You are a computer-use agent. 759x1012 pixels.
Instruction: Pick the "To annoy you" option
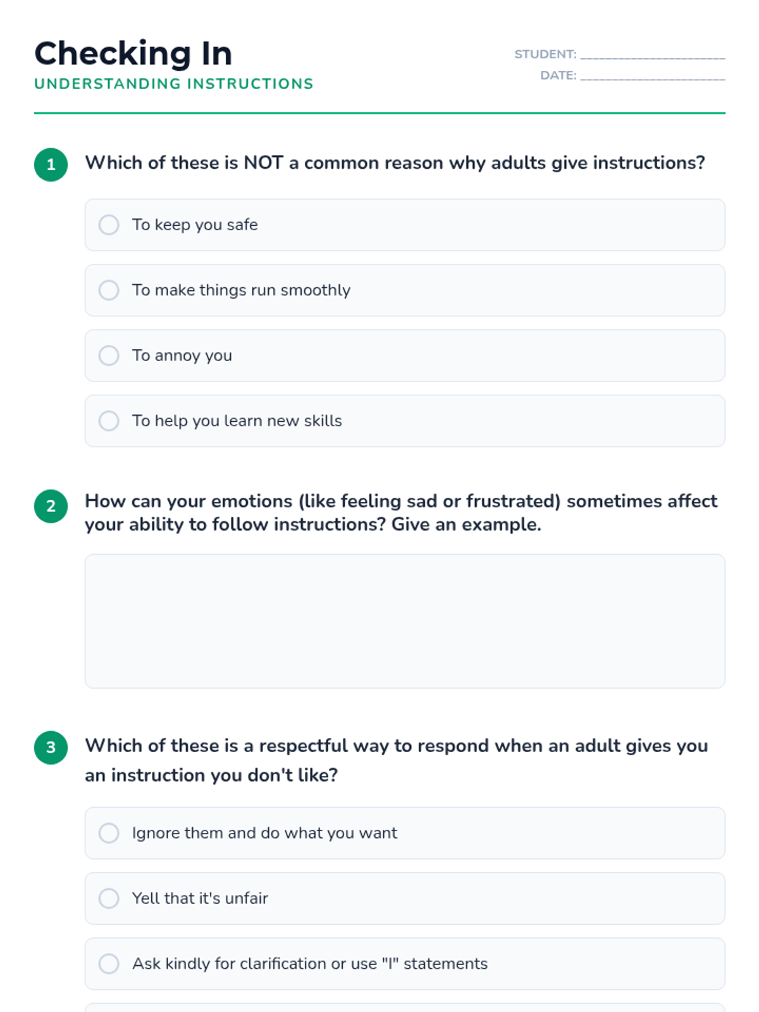coord(405,355)
